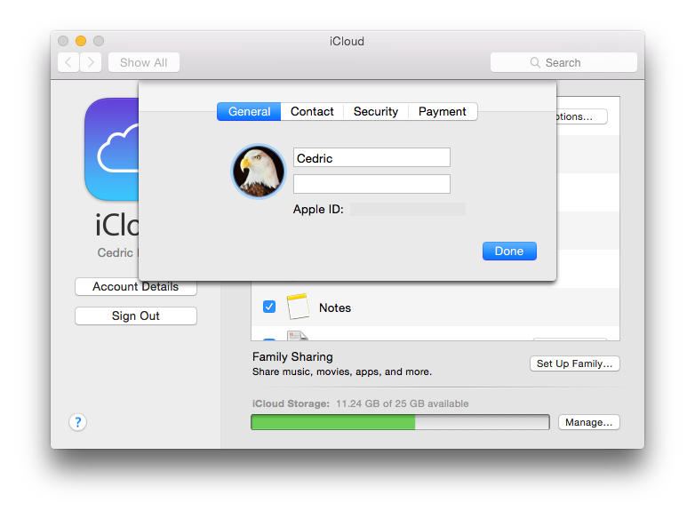Click the magnifying glass search icon

click(535, 62)
